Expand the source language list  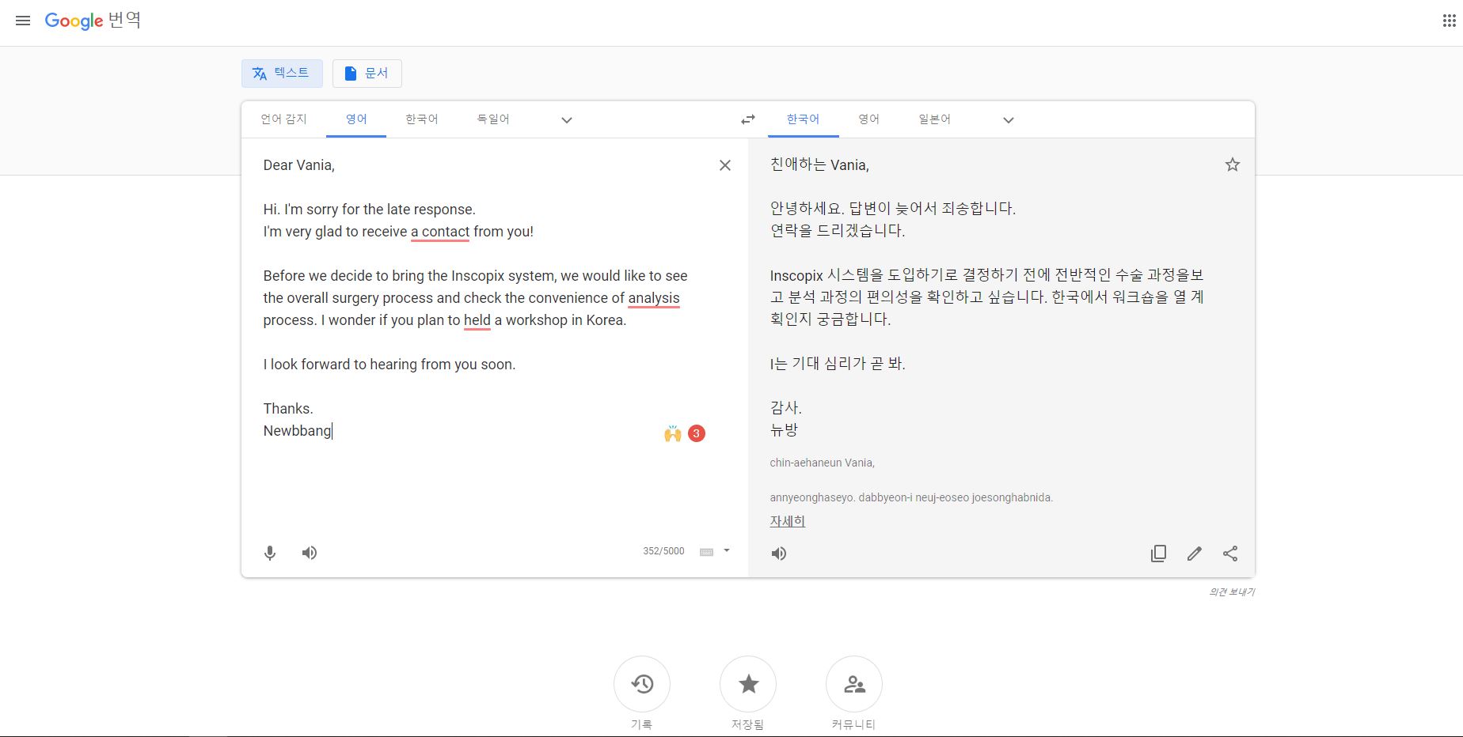click(x=567, y=120)
